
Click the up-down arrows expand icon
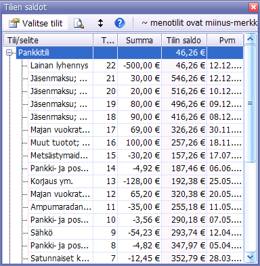coord(100,23)
